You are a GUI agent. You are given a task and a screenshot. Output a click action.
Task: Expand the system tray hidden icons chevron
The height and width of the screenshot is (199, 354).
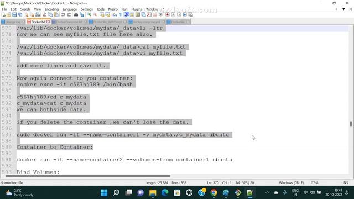(x=267, y=192)
